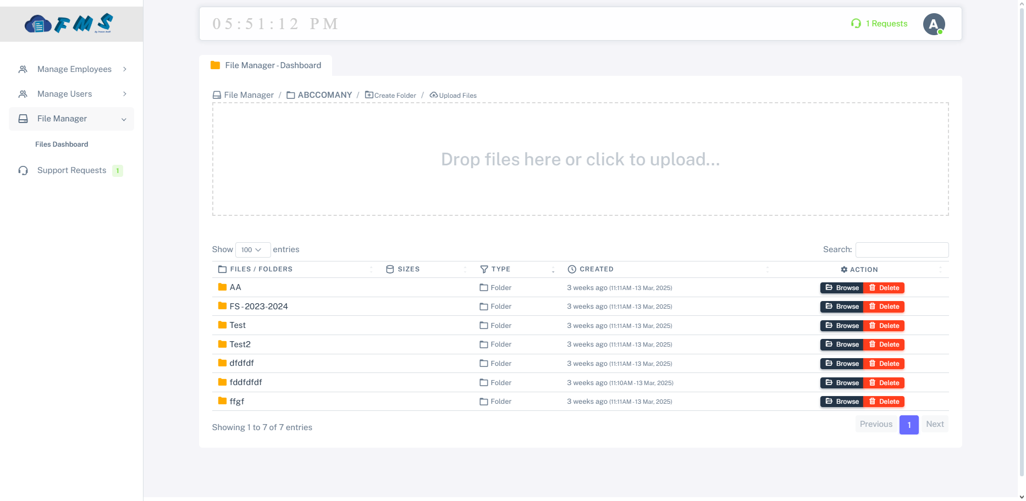Delete the AA folder
This screenshot has width=1026, height=501.
pyautogui.click(x=884, y=288)
